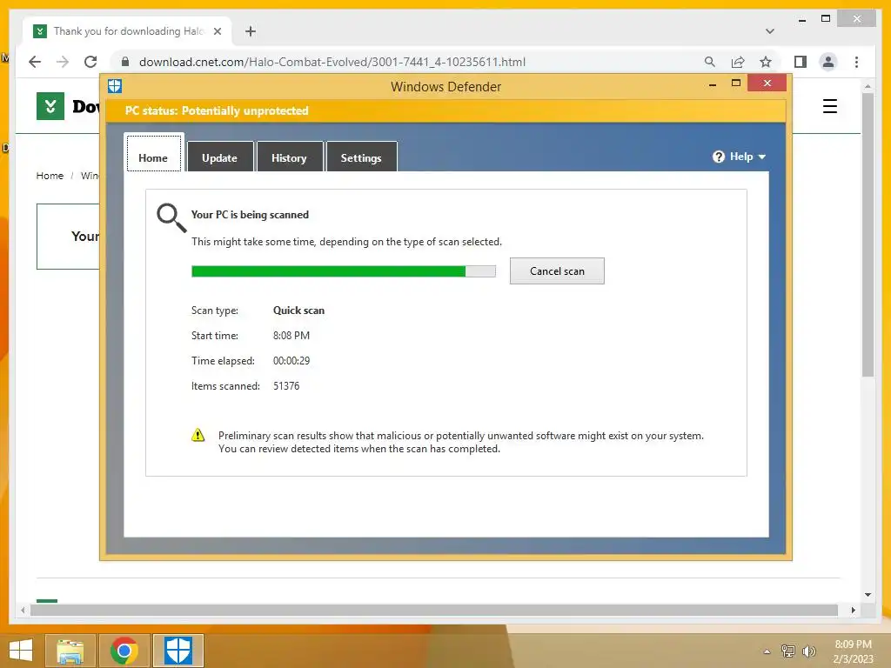Open the Settings tab in Defender

click(361, 157)
